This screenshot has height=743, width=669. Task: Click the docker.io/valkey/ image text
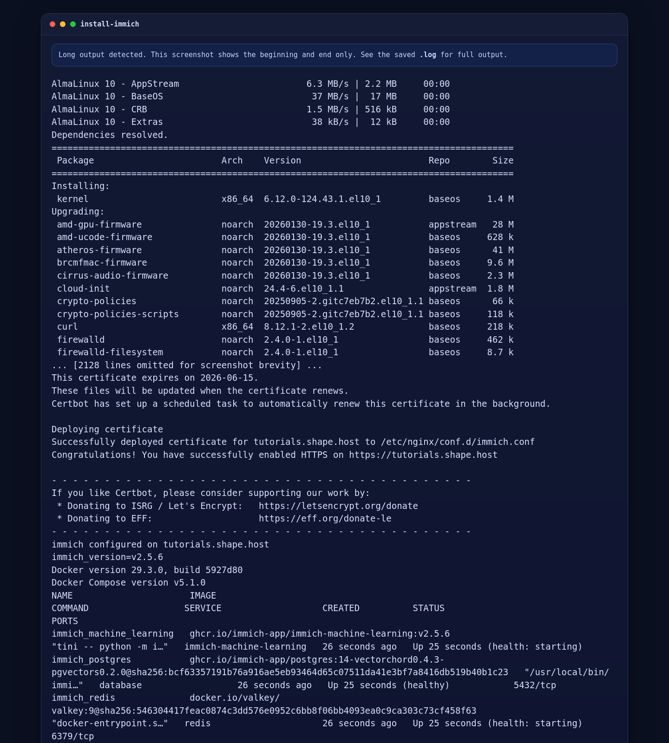[235, 698]
